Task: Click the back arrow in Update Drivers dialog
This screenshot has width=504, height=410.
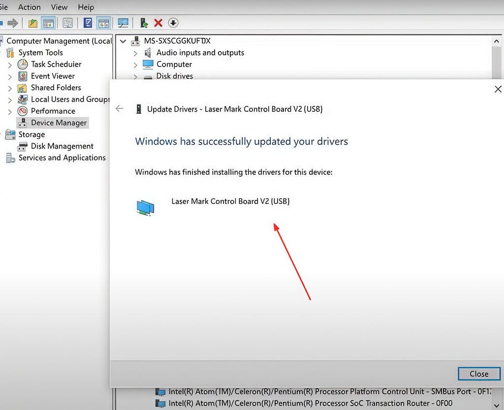Action: [x=119, y=109]
